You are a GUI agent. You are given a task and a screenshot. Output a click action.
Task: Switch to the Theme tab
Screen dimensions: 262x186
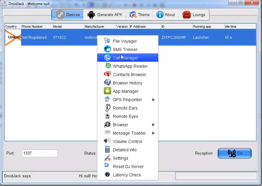(x=139, y=15)
